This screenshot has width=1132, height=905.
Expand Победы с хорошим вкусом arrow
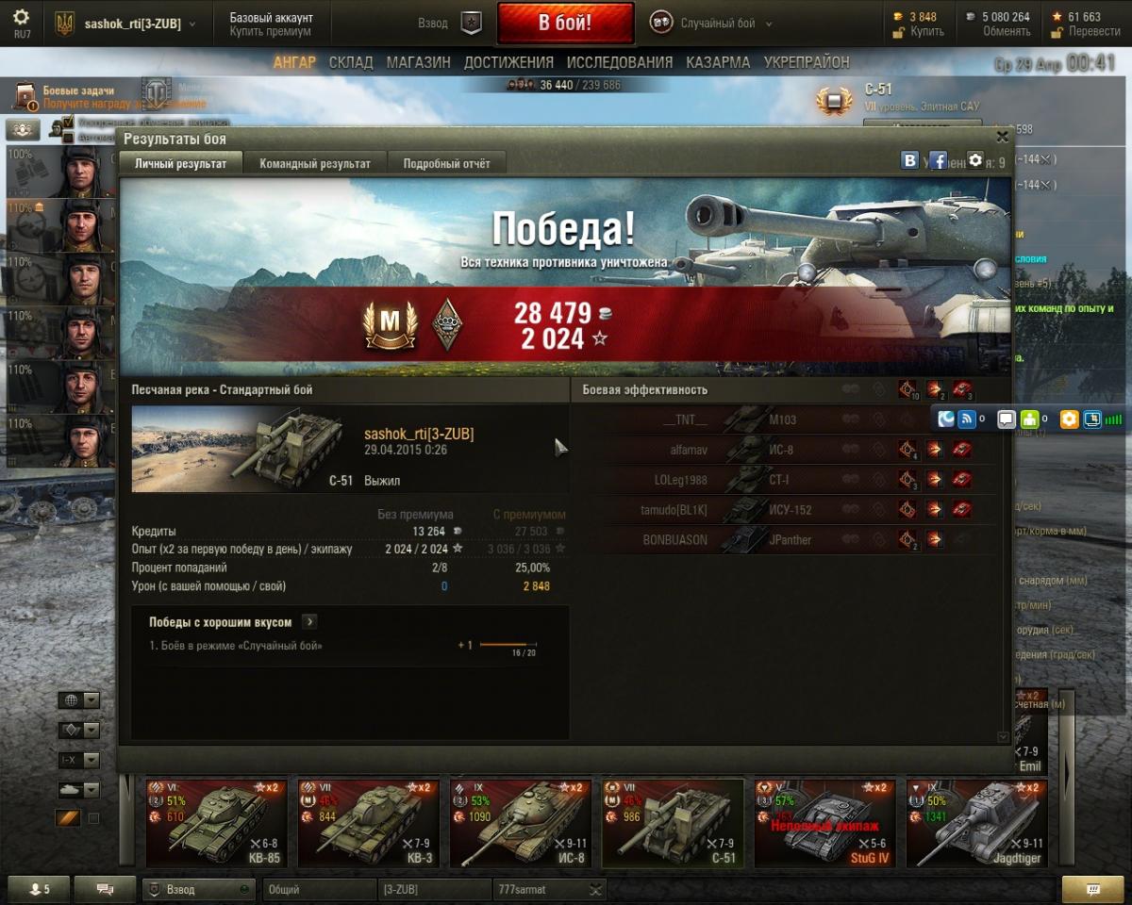click(x=309, y=622)
